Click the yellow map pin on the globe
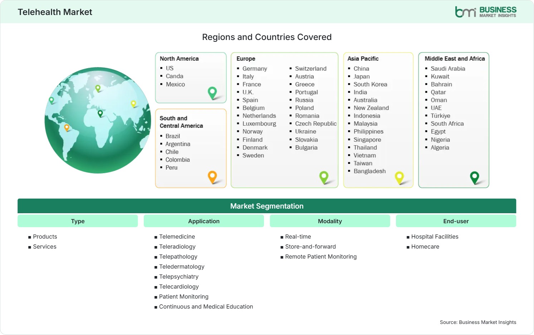This screenshot has height=335, width=534. (x=133, y=104)
